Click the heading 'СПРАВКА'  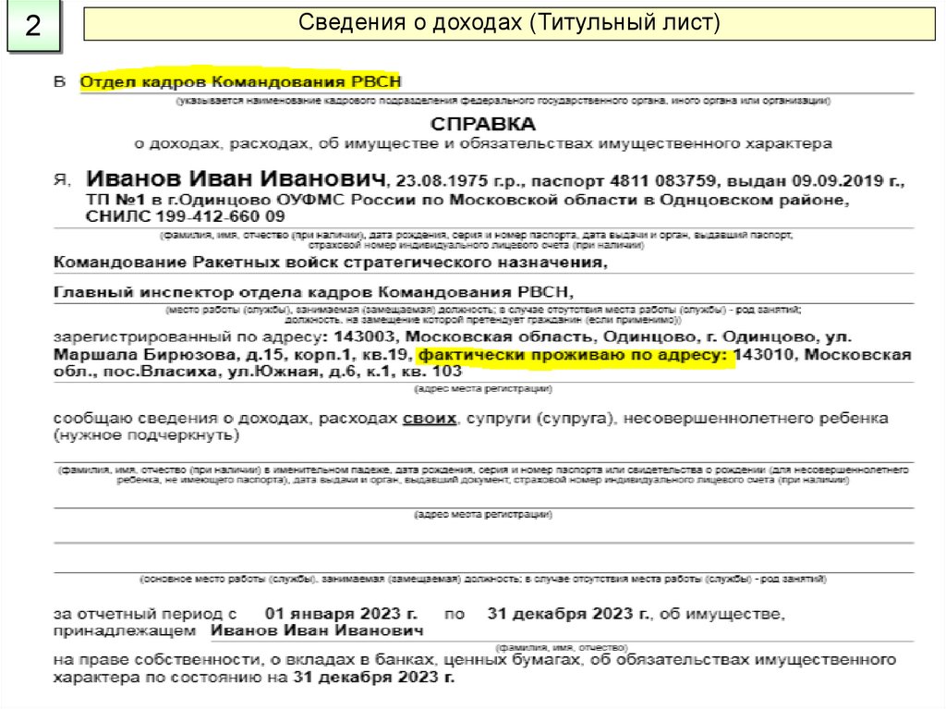click(x=482, y=124)
